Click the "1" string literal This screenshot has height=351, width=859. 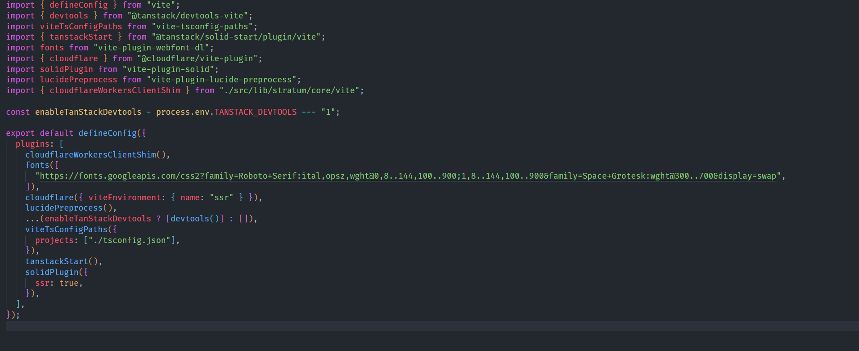pyautogui.click(x=328, y=112)
